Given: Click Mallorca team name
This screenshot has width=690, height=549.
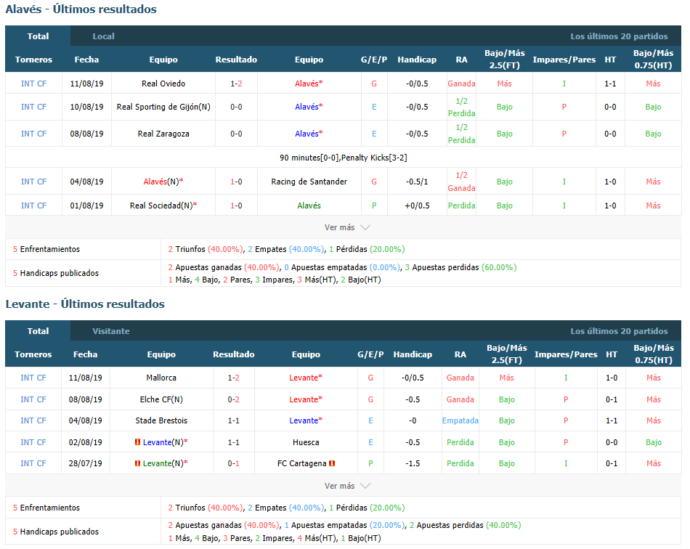Looking at the screenshot, I should (161, 378).
